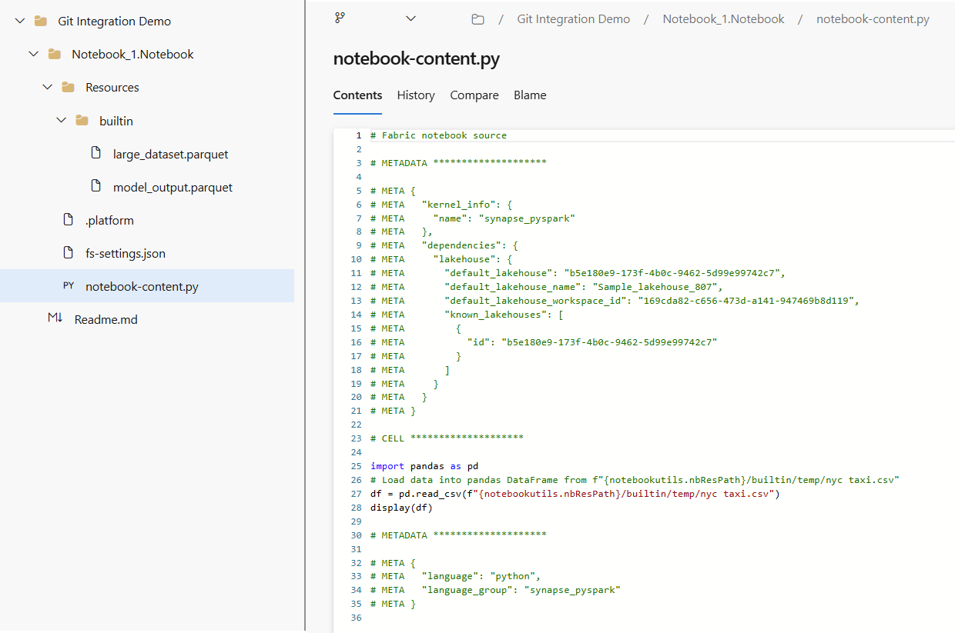Click the Git Integration Demo folder icon
This screenshot has width=955, height=633.
[x=41, y=22]
